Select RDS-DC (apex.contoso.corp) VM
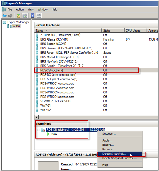Screen dimensions: 159x171 coord(58,75)
